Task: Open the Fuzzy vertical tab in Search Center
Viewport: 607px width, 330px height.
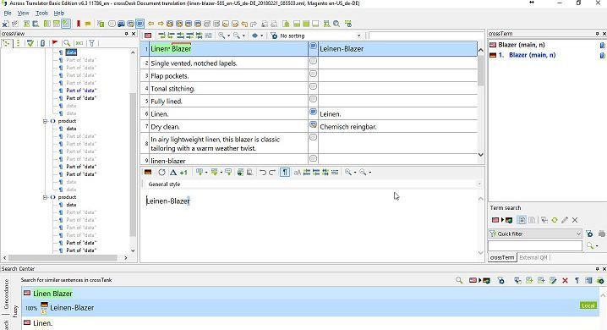Action: point(15,311)
